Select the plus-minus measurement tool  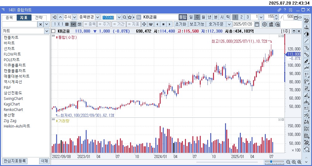[306, 75]
